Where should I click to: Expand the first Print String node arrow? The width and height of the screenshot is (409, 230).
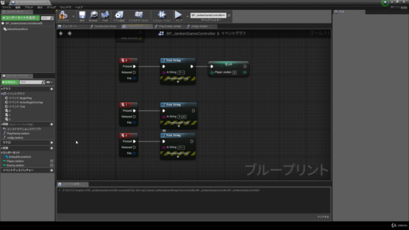coord(178,82)
